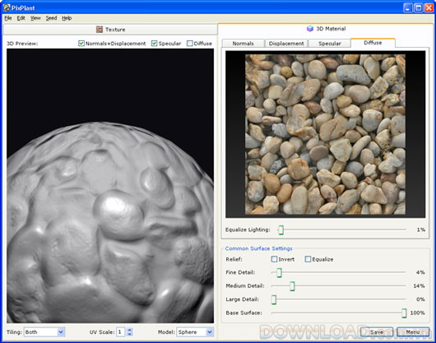Click the pebble diffuse texture image
This screenshot has width=436, height=343.
(x=325, y=134)
